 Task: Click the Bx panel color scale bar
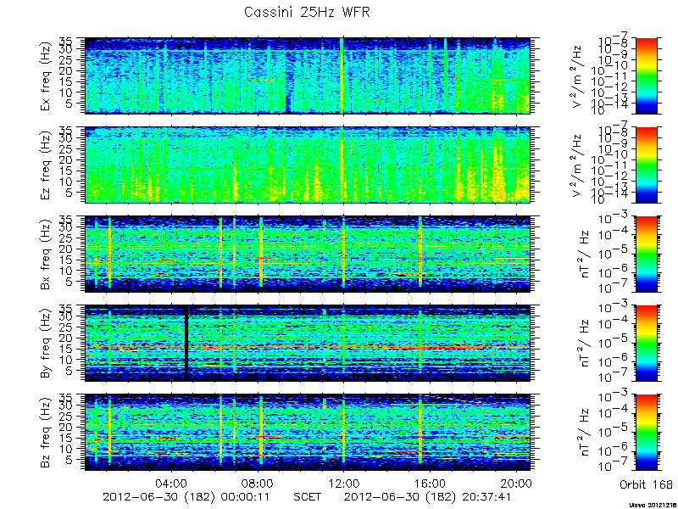coord(646,254)
